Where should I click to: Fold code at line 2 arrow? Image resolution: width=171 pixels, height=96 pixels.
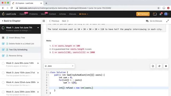point(48,75)
